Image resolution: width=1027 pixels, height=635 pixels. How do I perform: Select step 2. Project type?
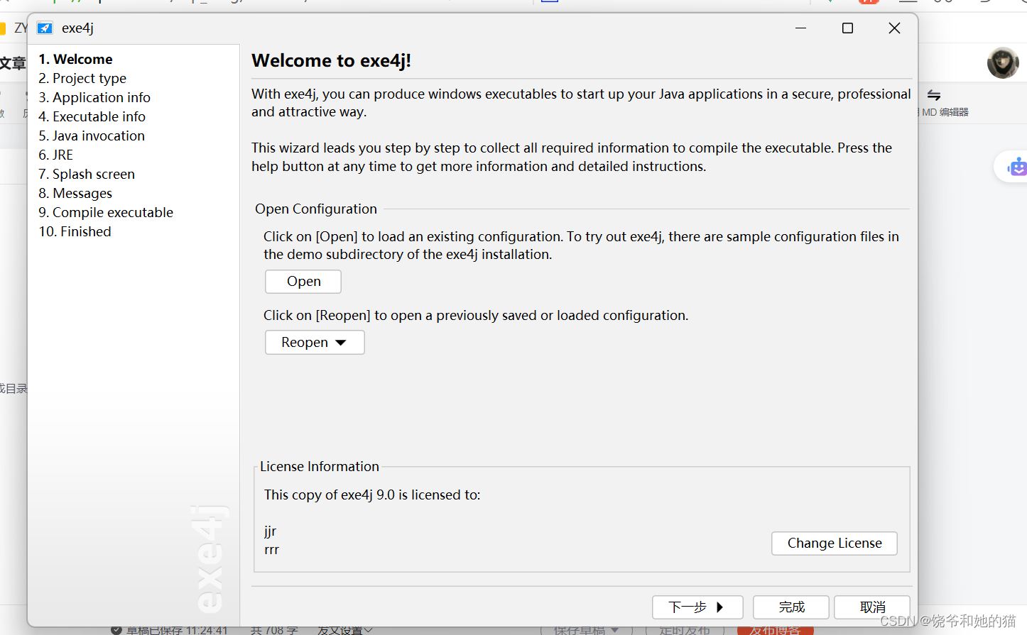click(82, 78)
